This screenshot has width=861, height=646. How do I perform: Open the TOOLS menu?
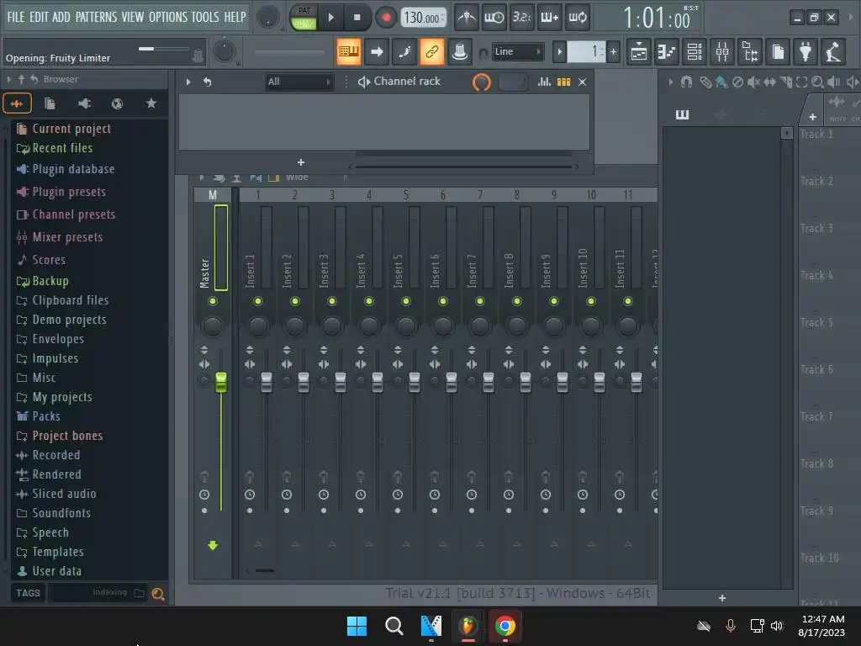pos(205,17)
